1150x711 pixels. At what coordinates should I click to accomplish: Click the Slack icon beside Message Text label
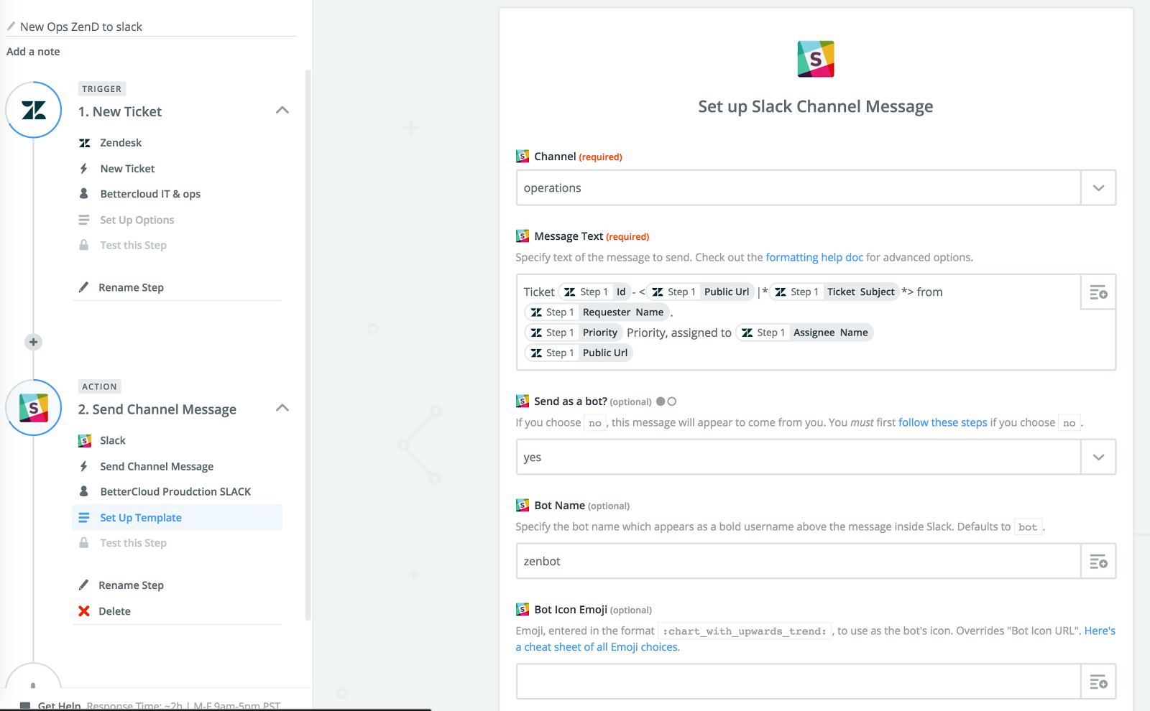click(523, 236)
